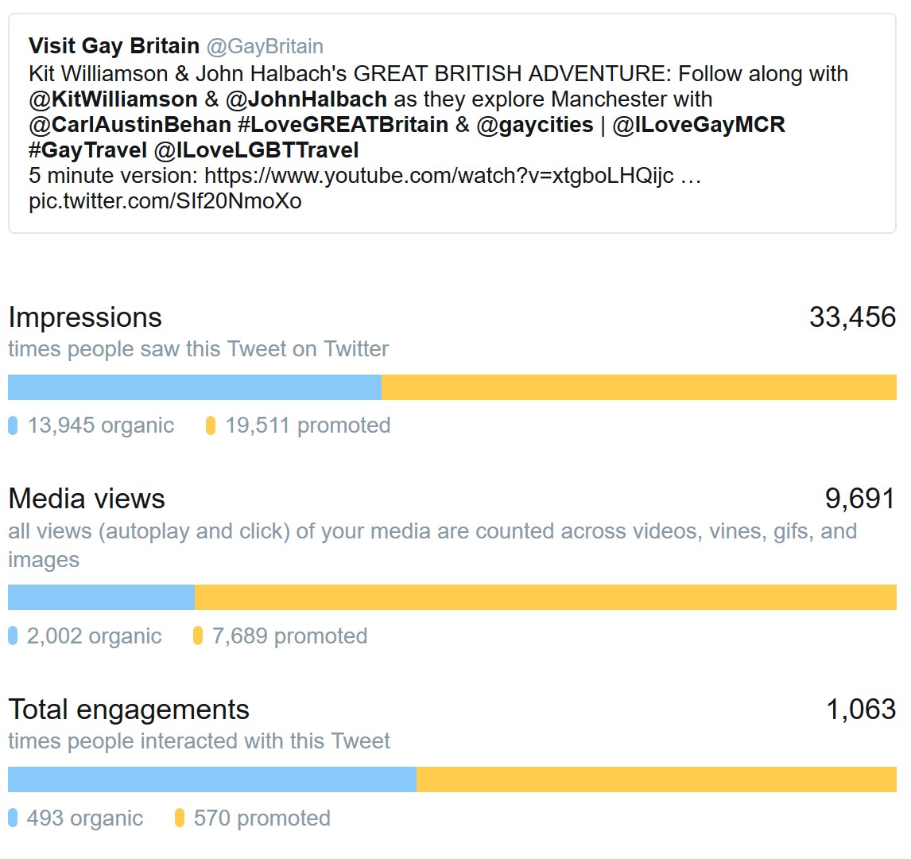Image resolution: width=911 pixels, height=859 pixels.
Task: Click the blue legend marker beside 13,945 organic
Action: [x=13, y=426]
